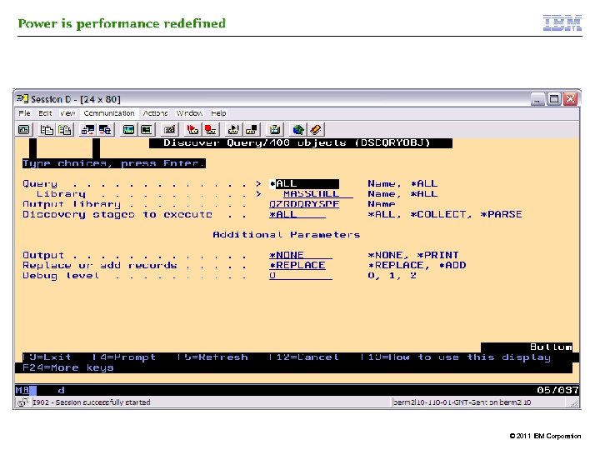Click the Debug level field
Viewport: 600px width, 450px height.
300,276
